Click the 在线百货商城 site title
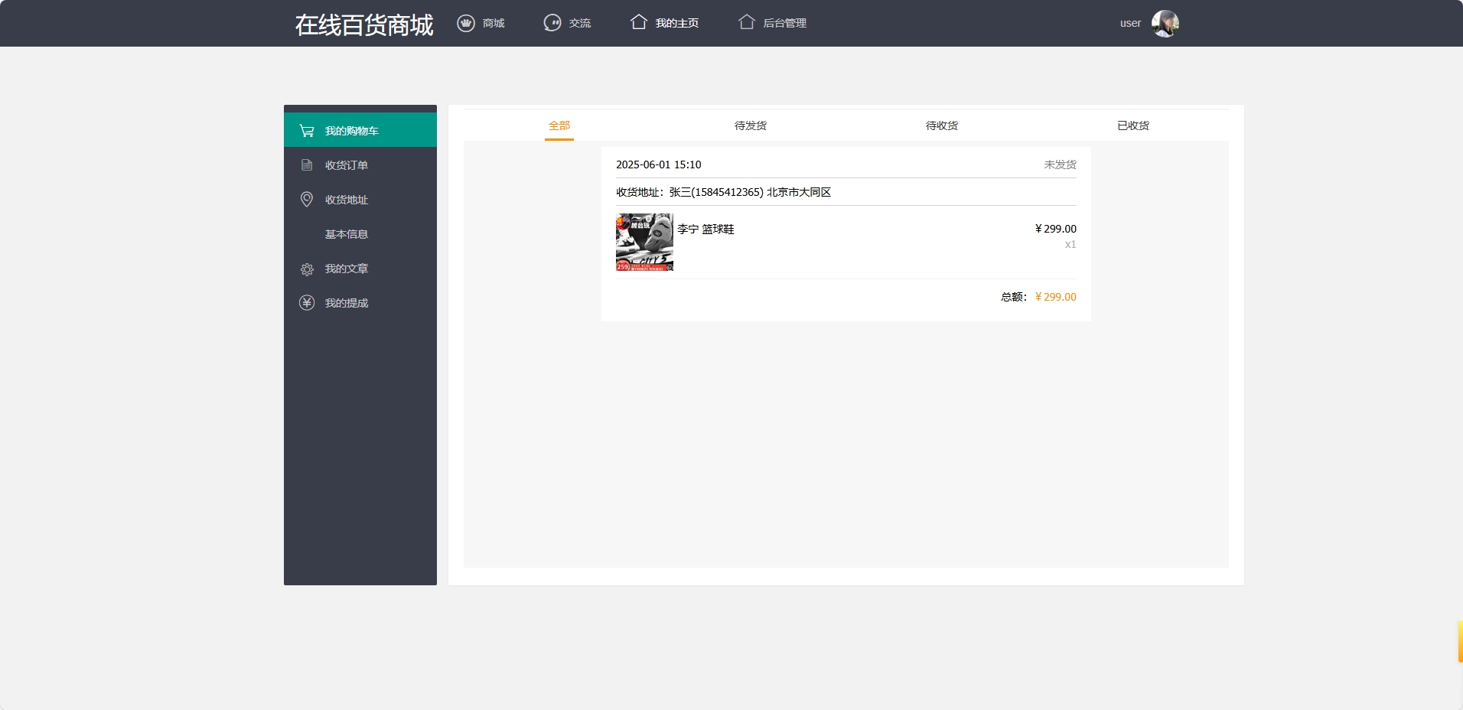Image resolution: width=1463 pixels, height=710 pixels. [364, 24]
